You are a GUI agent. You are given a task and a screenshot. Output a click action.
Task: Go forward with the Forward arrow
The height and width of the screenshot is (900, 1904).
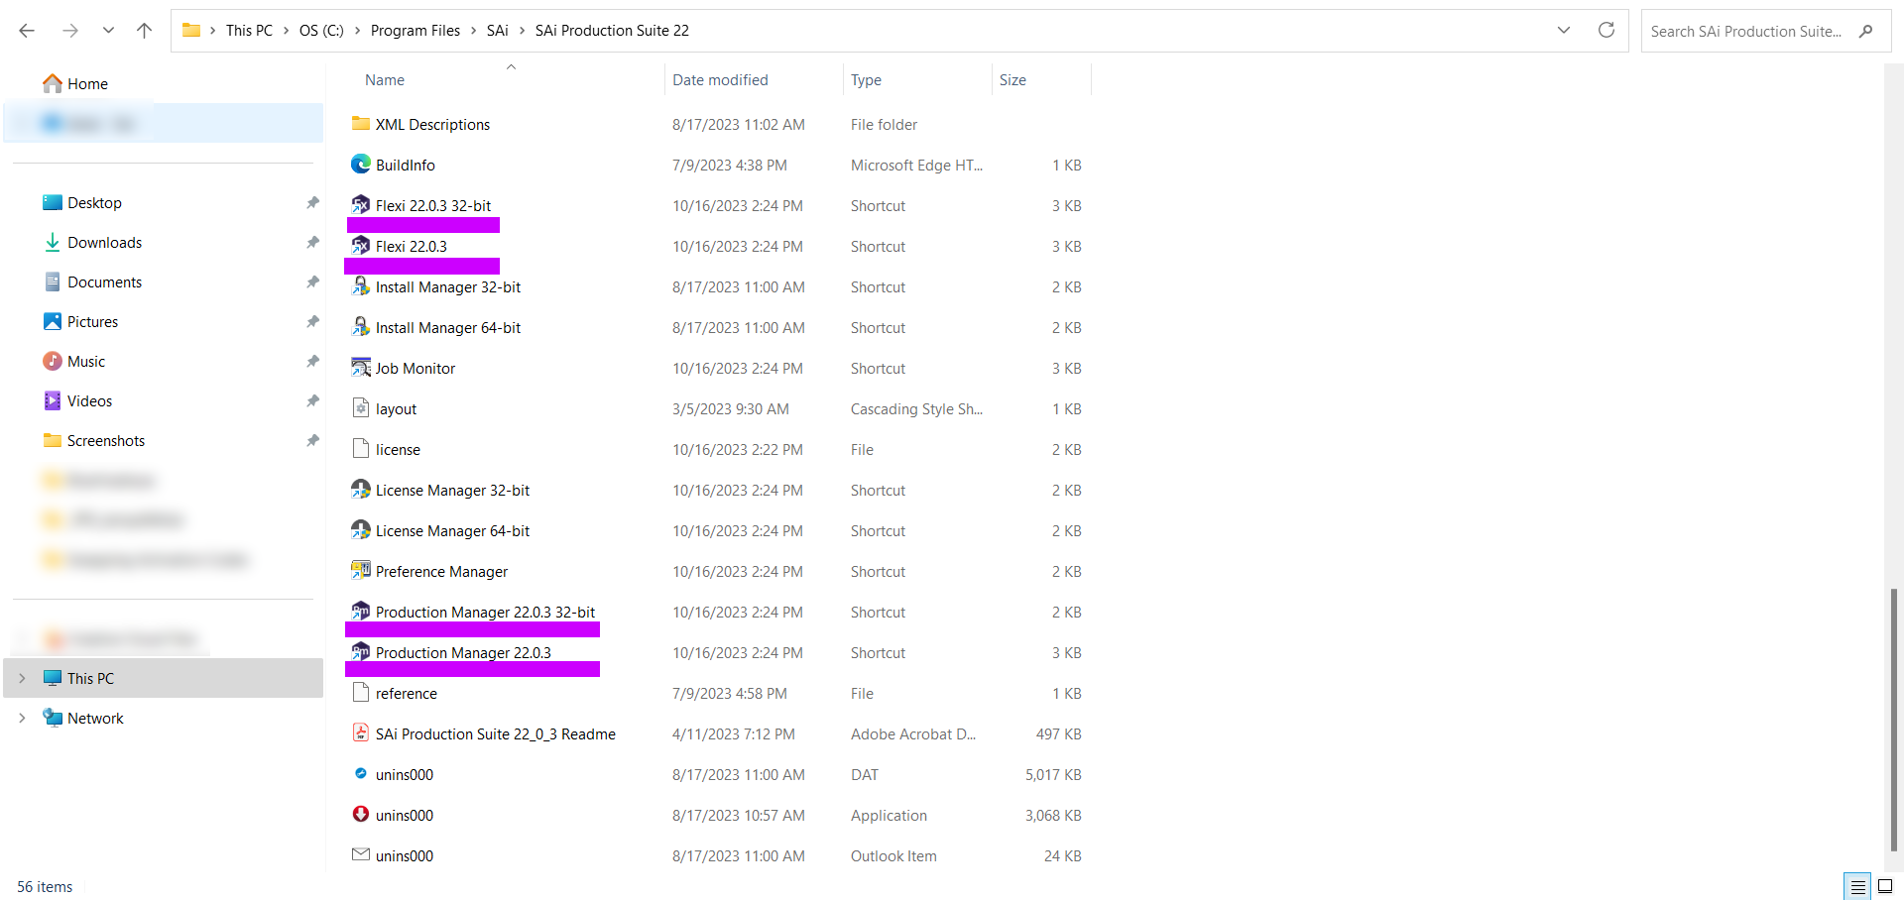tap(70, 31)
